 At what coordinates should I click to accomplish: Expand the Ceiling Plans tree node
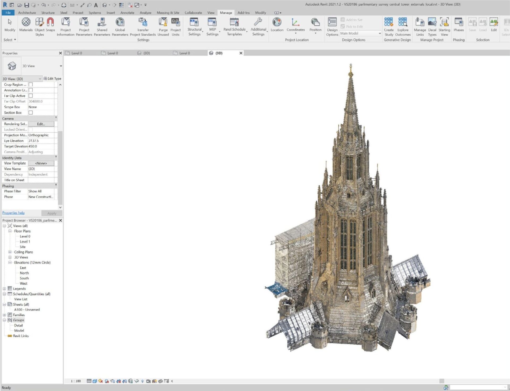click(10, 252)
